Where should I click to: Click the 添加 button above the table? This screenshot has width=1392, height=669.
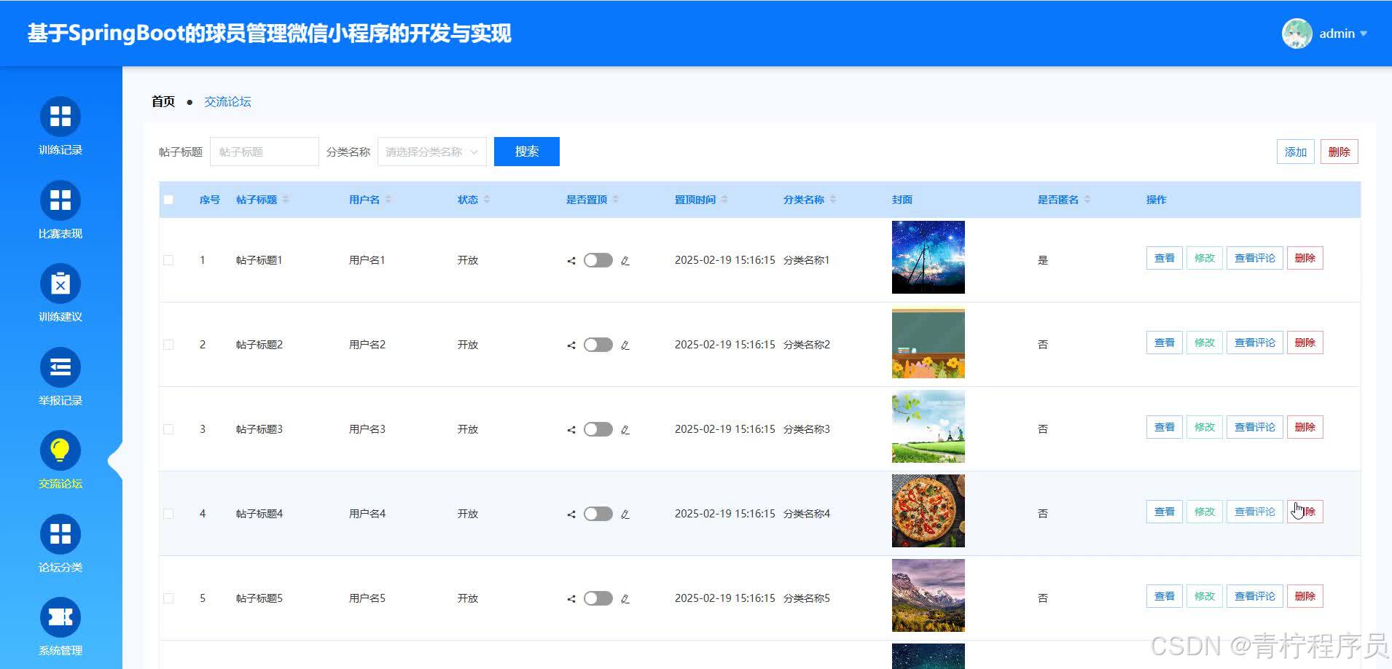point(1295,152)
